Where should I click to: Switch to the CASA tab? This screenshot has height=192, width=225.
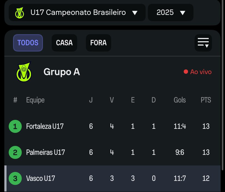(64, 43)
